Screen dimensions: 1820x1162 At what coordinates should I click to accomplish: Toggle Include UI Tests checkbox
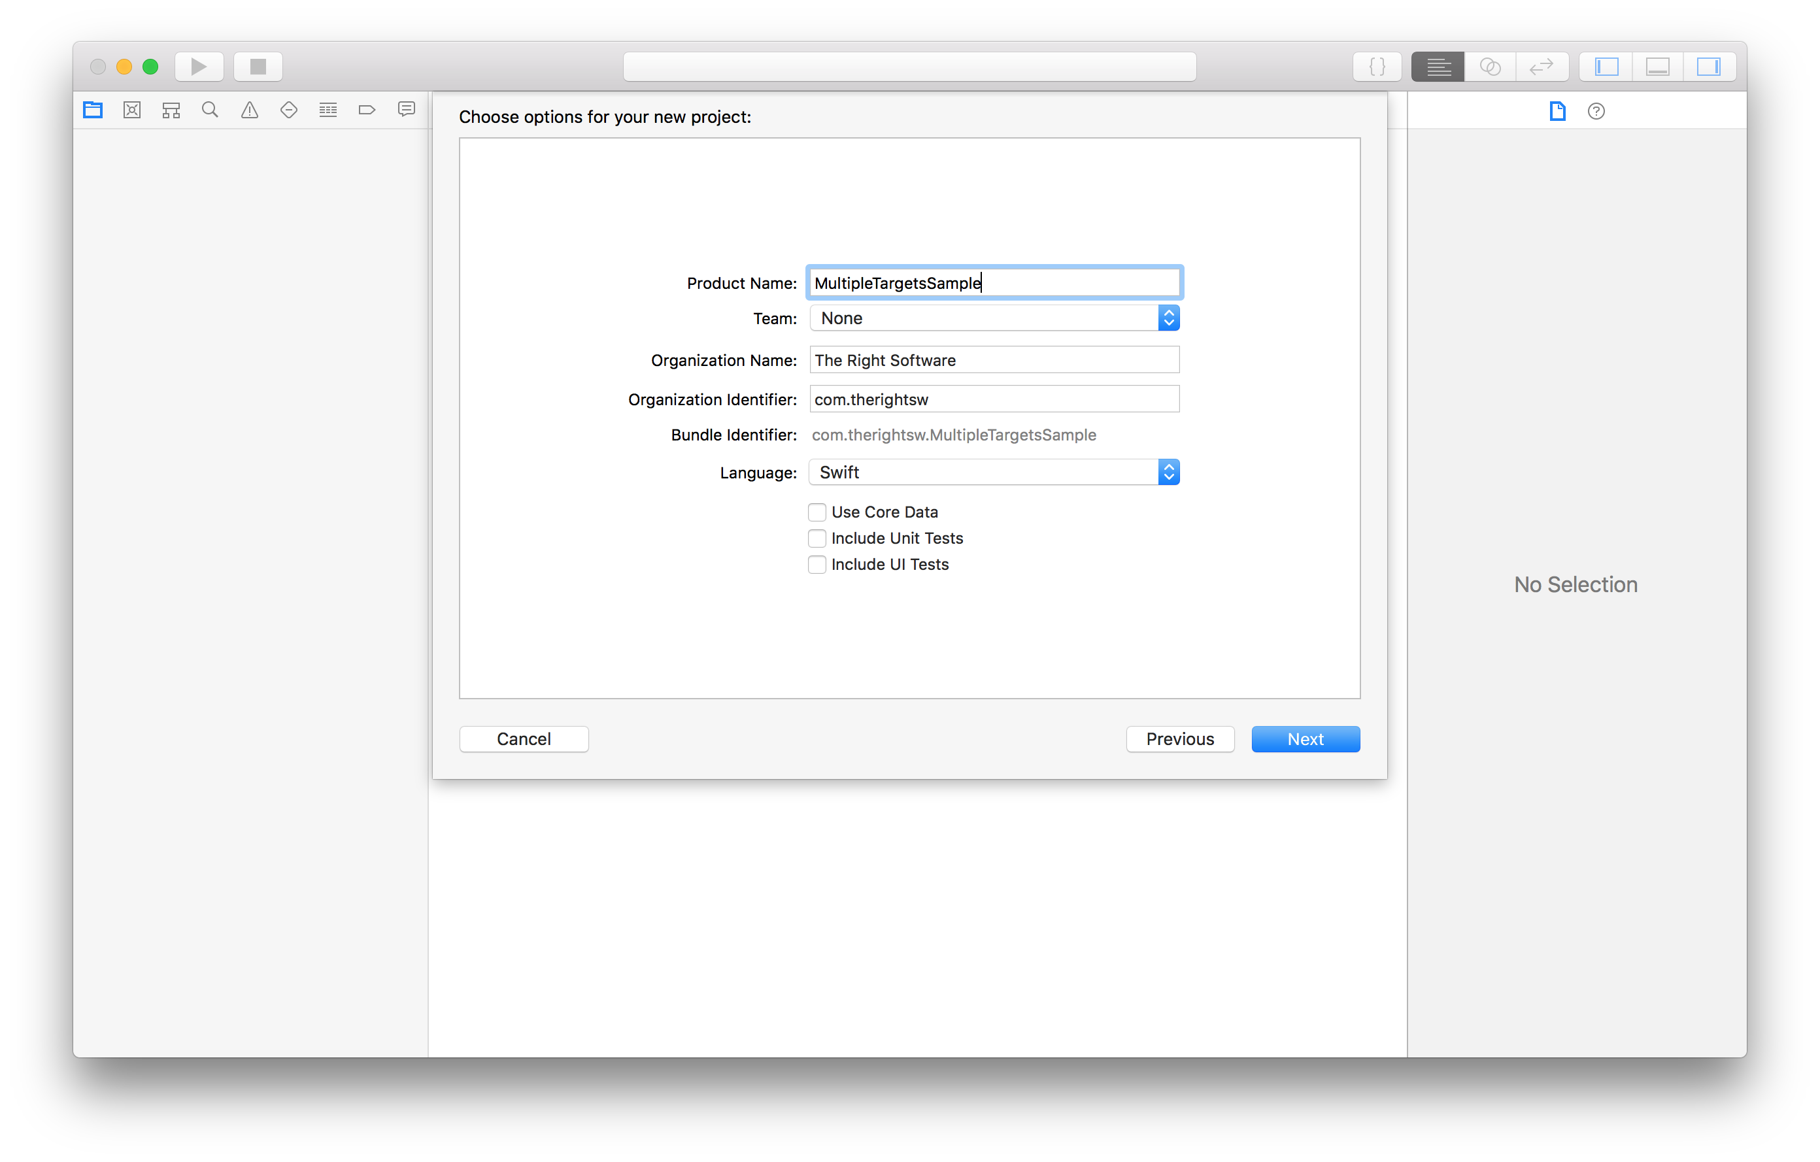[x=815, y=564]
